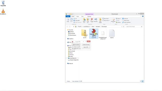Toggle the Create a Log File checkbox
The image size is (162, 91).
[x=73, y=47]
